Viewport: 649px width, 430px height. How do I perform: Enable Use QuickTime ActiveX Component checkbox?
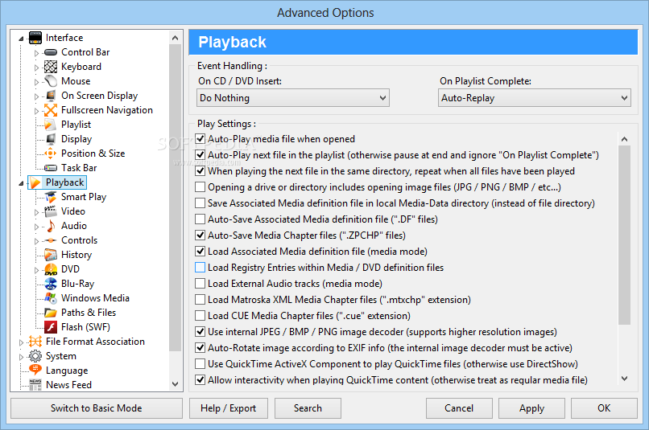coord(200,364)
